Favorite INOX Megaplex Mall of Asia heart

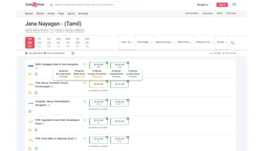85,64
